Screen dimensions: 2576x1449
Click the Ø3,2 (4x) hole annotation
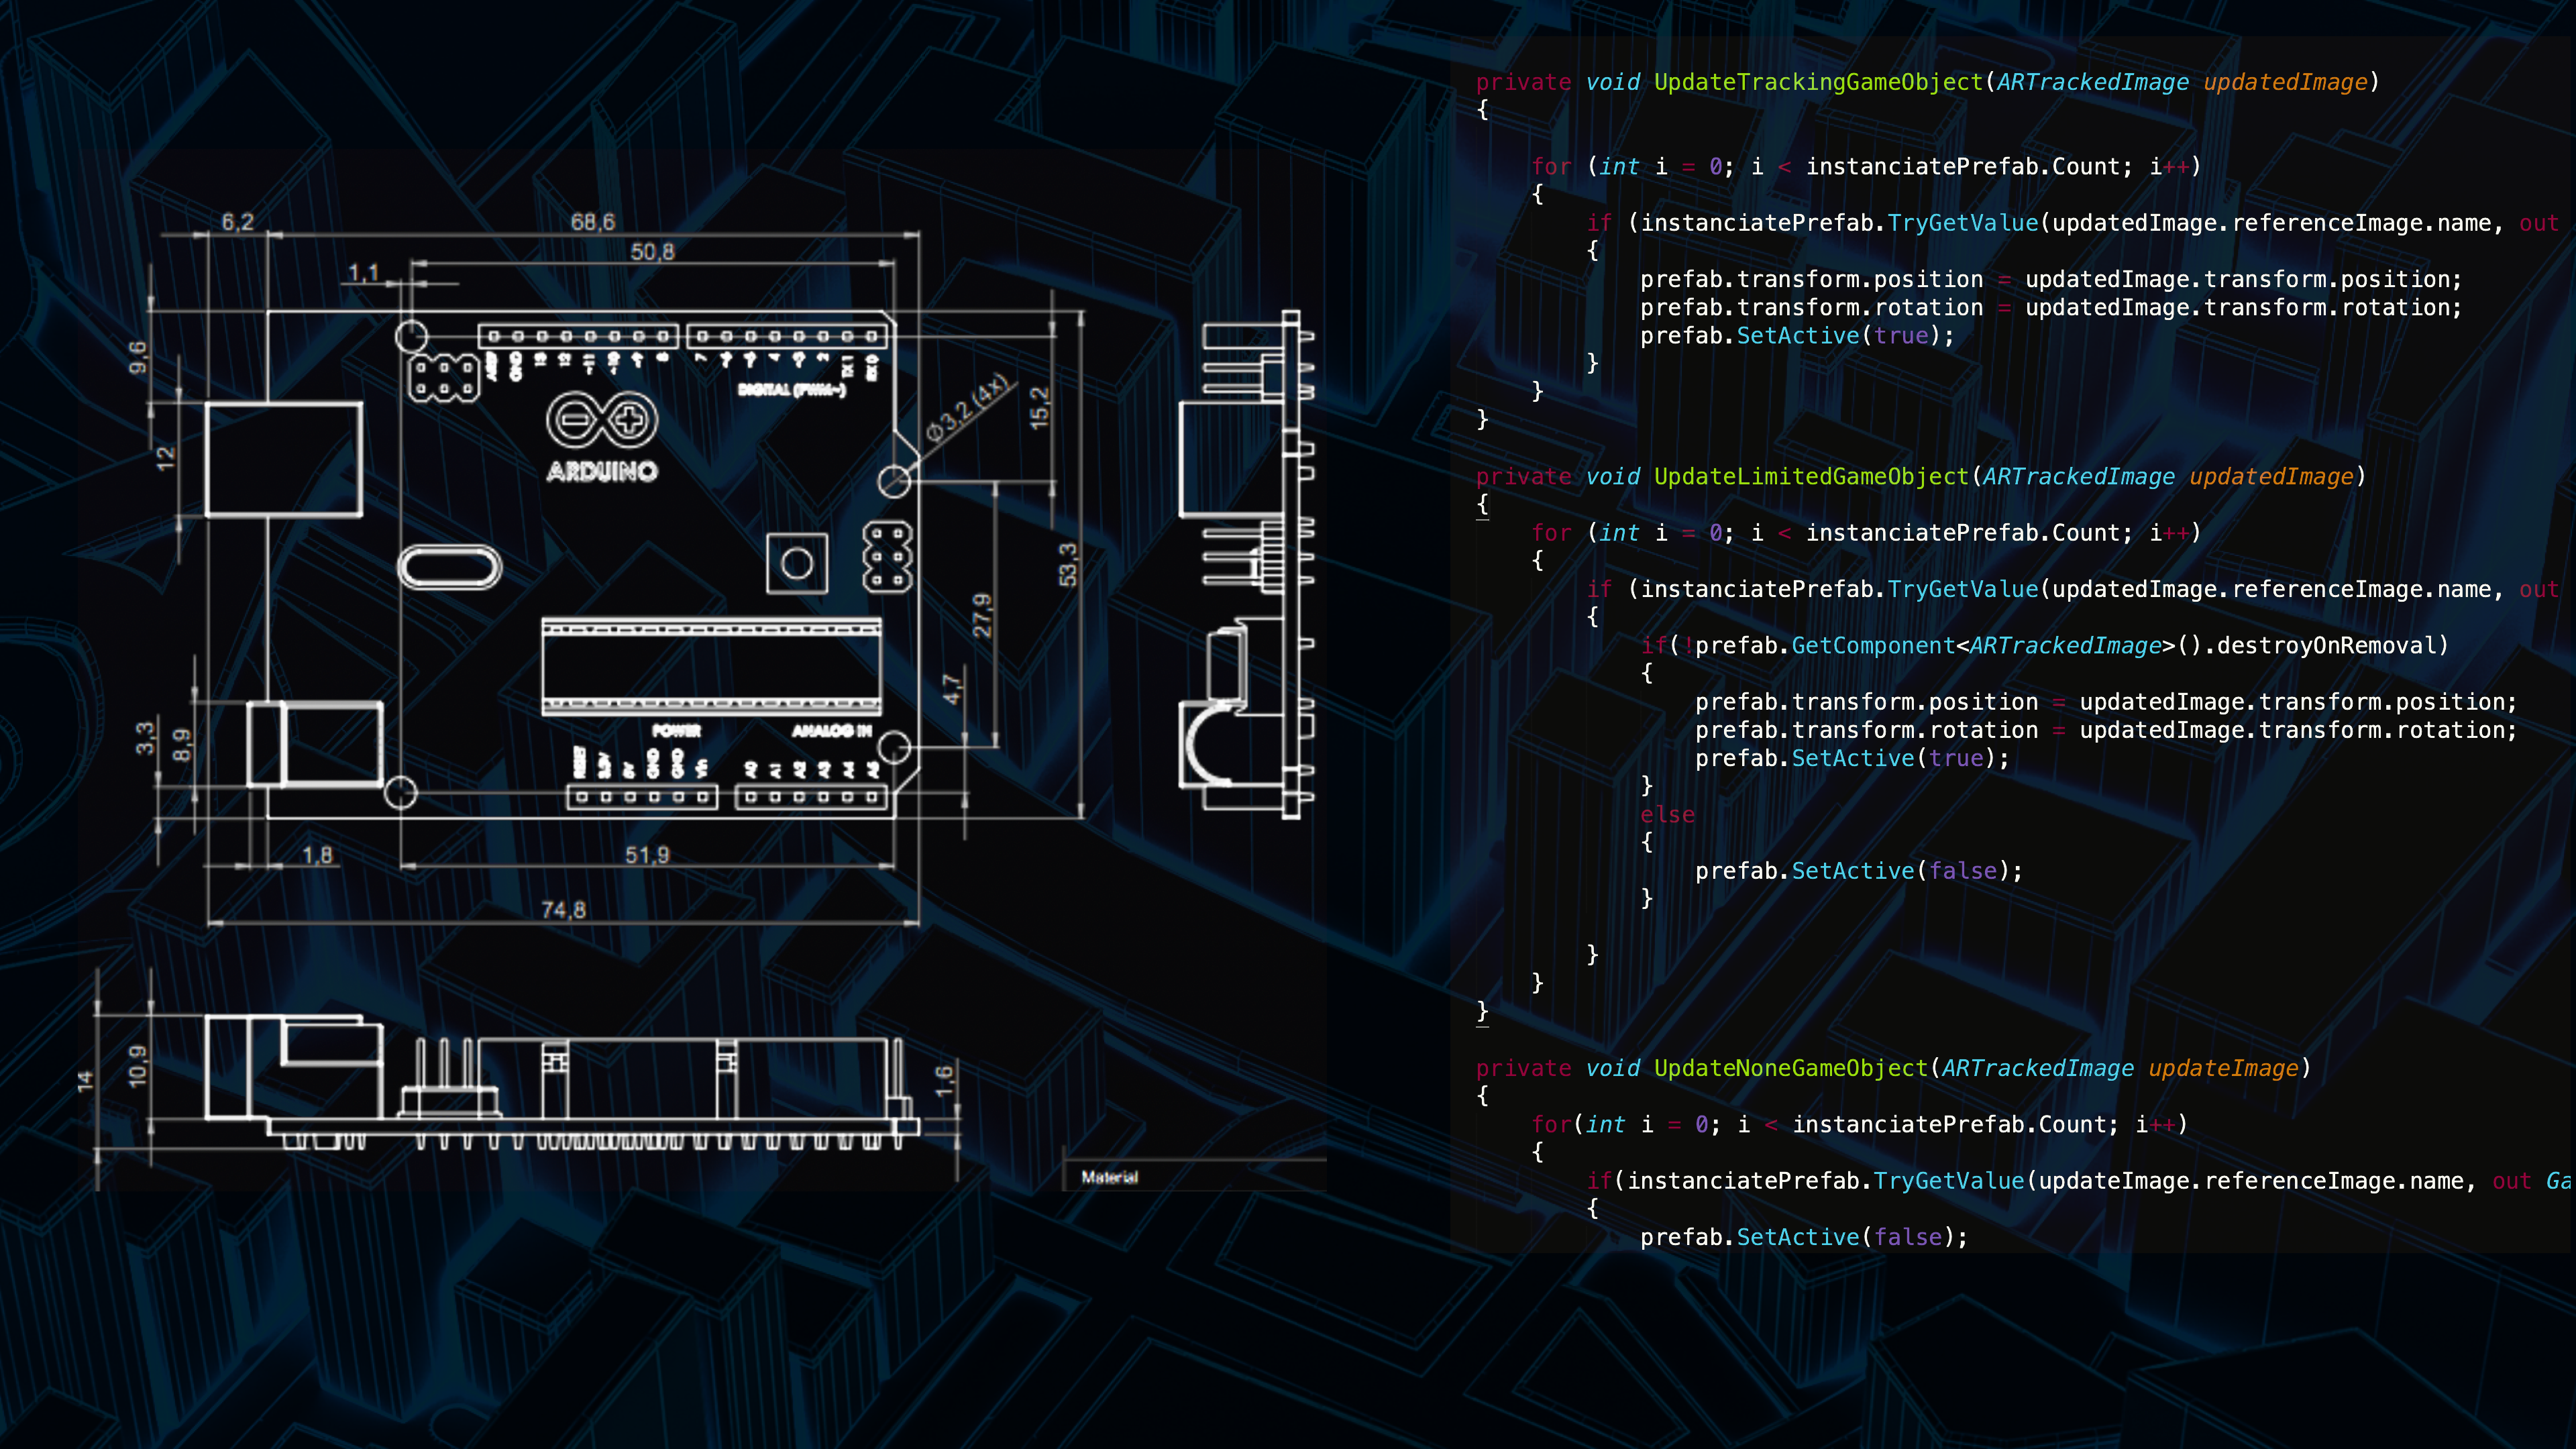967,409
